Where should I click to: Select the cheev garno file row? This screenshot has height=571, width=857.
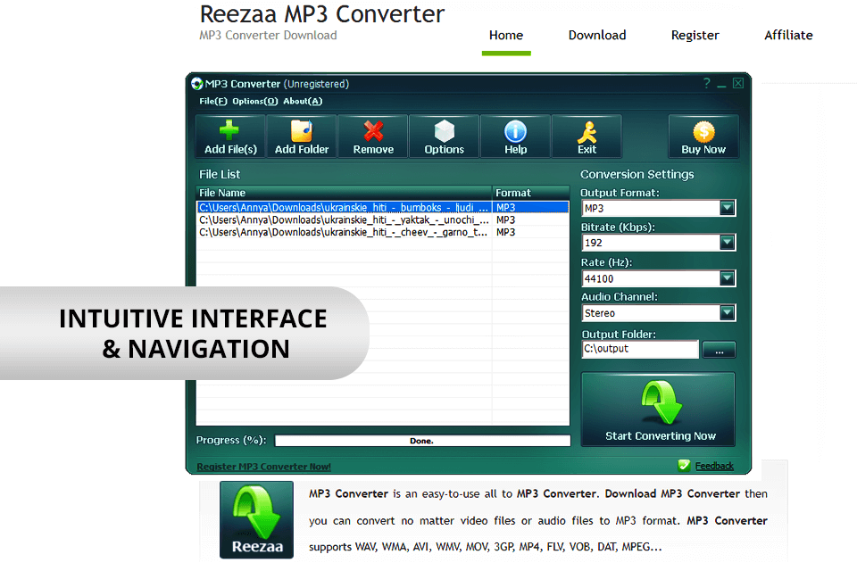point(383,232)
